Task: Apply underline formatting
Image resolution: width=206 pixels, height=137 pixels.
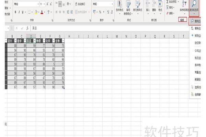Action: (23, 12)
